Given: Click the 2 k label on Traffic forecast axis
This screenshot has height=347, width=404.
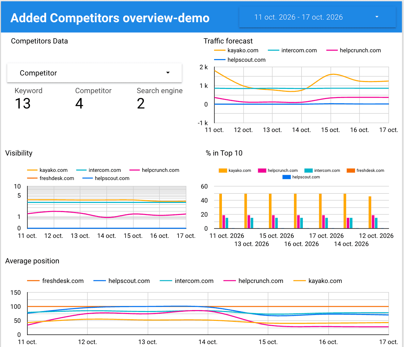Looking at the screenshot, I should tap(204, 67).
